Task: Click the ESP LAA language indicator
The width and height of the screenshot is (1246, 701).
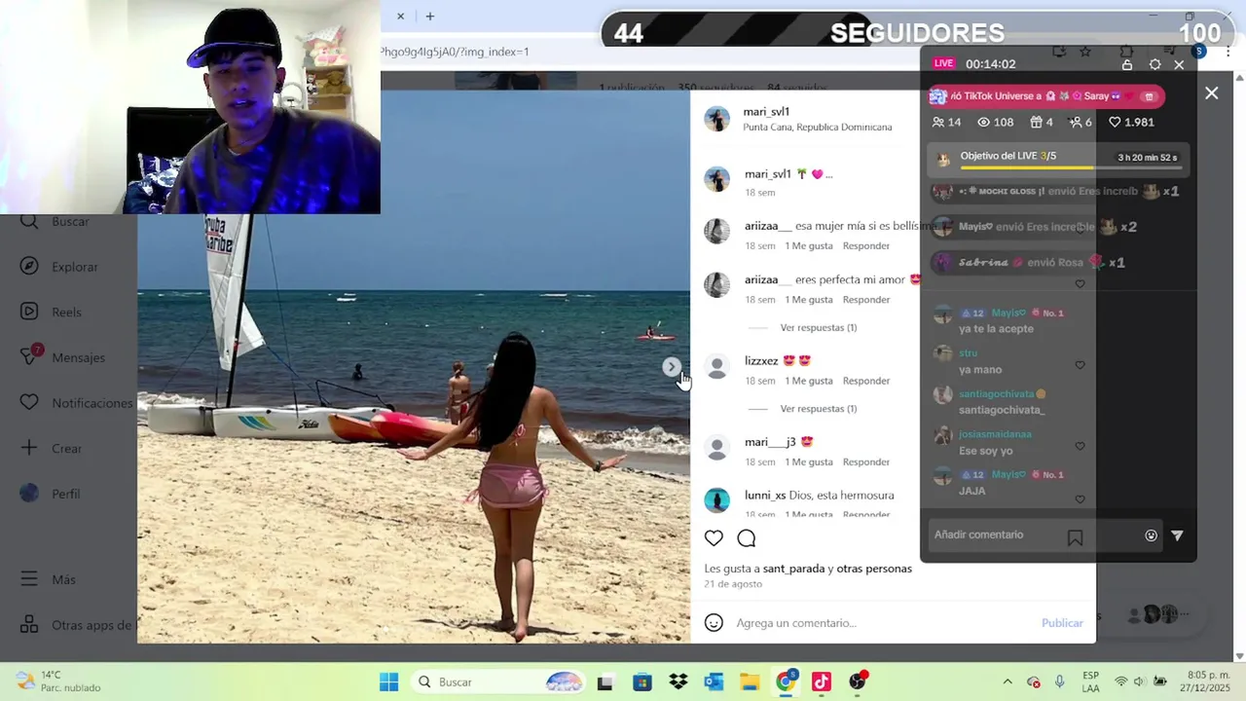Action: tap(1090, 682)
